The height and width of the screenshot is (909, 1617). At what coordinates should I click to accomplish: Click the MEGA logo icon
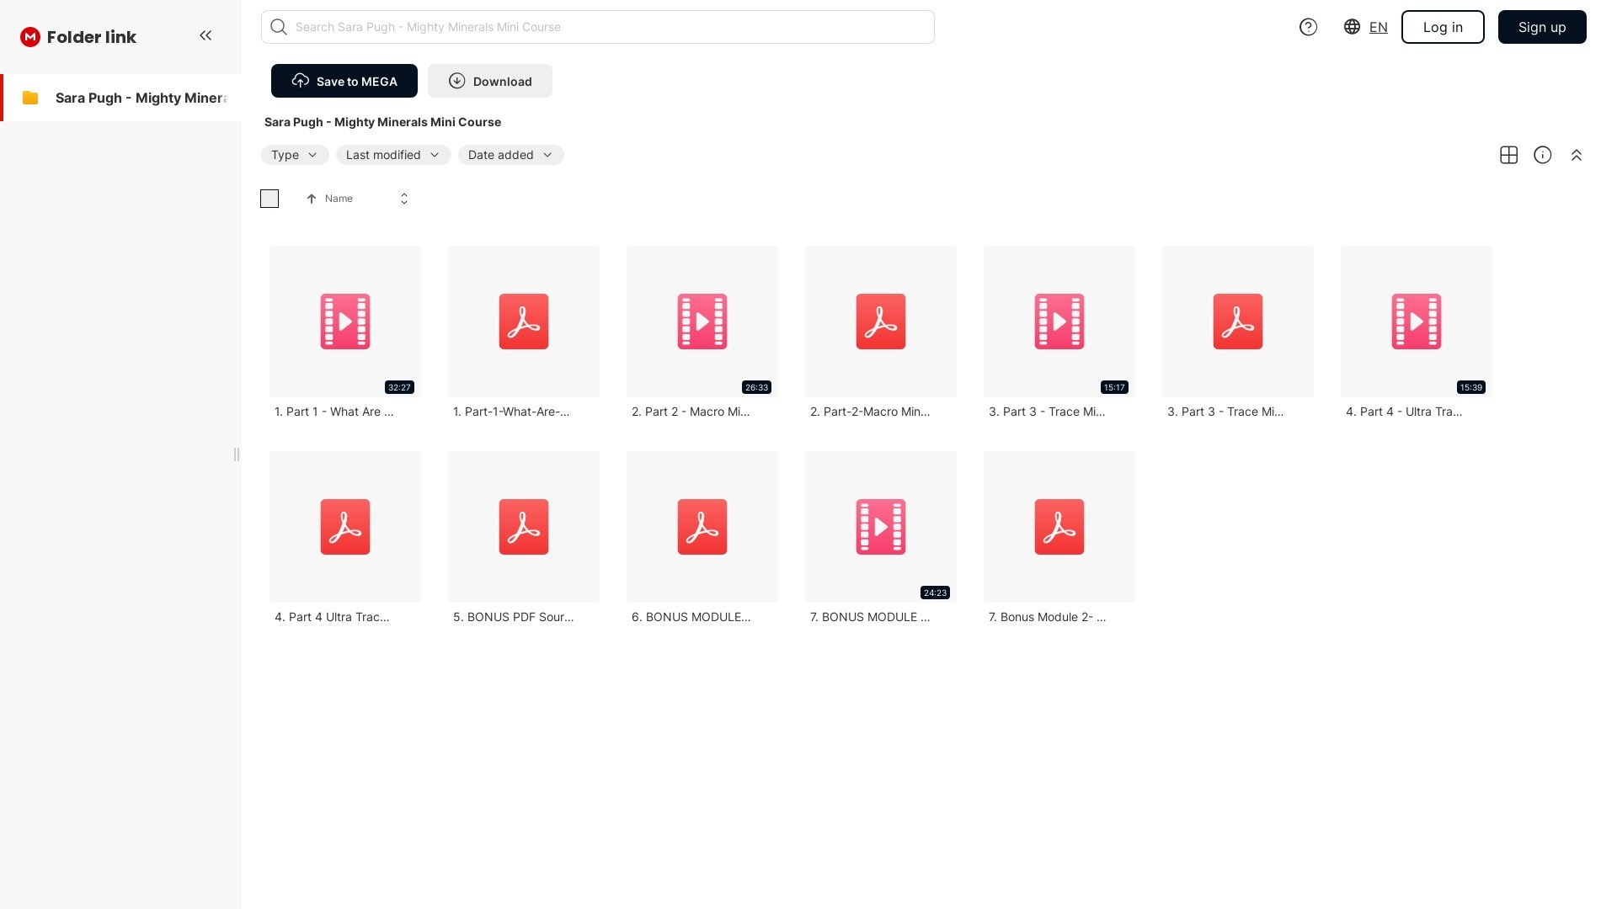[30, 37]
